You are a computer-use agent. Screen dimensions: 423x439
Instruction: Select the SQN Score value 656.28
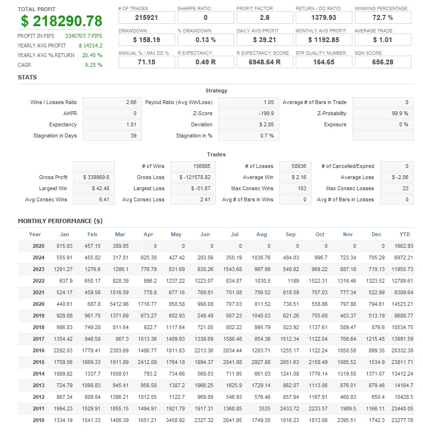(383, 62)
